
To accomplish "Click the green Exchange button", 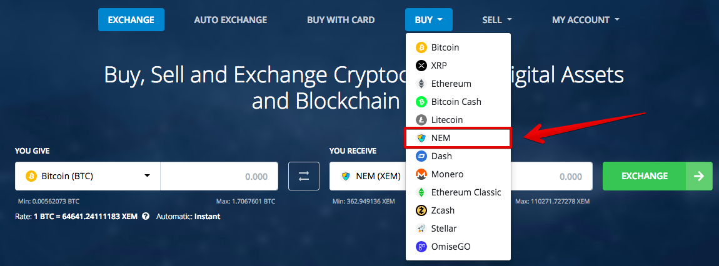I will pyautogui.click(x=657, y=176).
